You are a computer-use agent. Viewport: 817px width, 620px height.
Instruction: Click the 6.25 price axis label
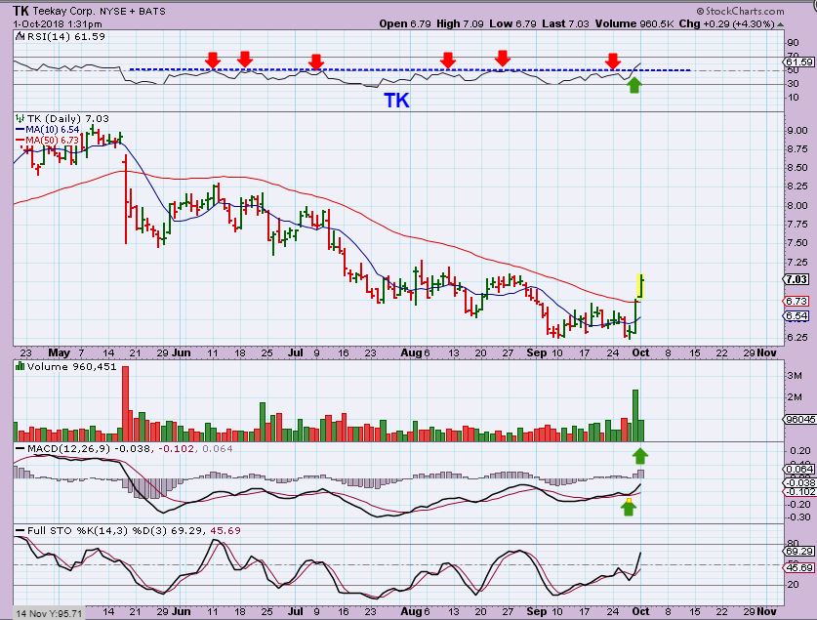[x=797, y=337]
